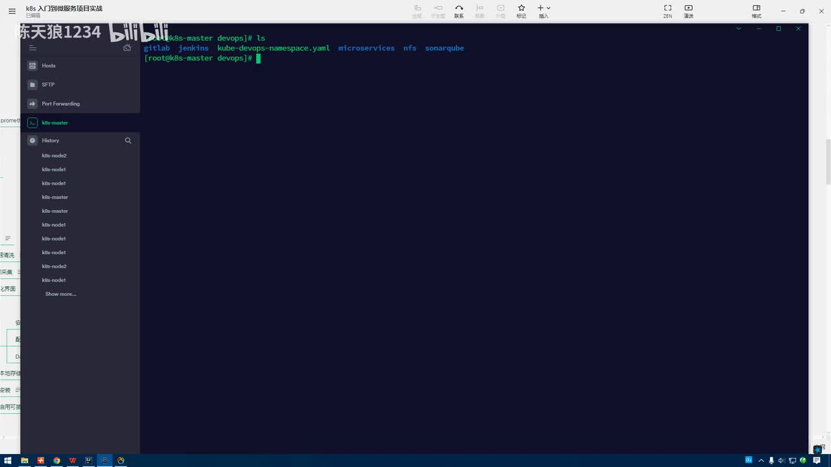
Task: Click the Xmind vertical scrollbar thumb
Action: point(828,161)
